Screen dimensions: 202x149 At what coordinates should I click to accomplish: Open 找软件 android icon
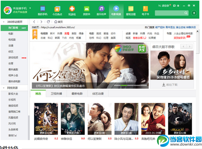click(87, 9)
